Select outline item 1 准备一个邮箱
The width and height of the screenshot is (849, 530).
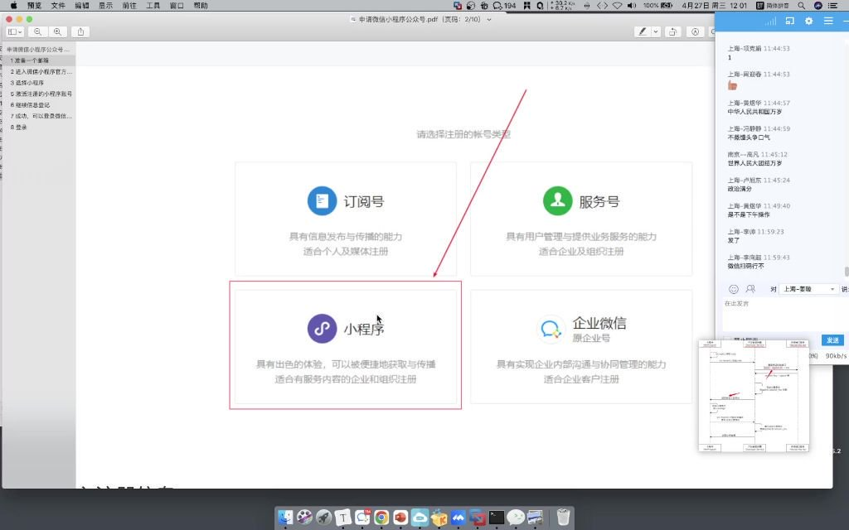click(39, 60)
